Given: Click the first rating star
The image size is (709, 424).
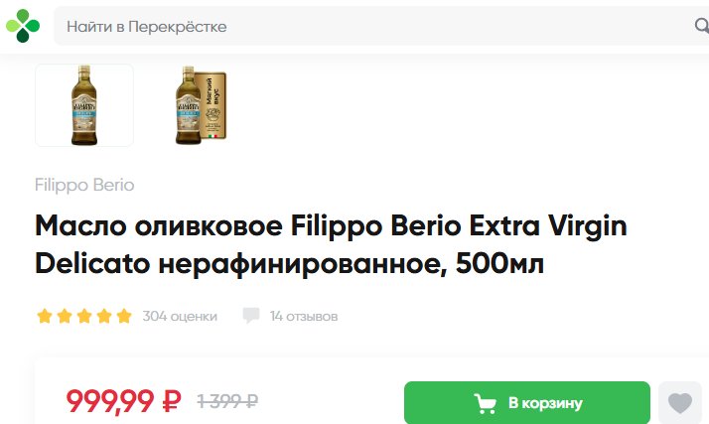Looking at the screenshot, I should [45, 316].
